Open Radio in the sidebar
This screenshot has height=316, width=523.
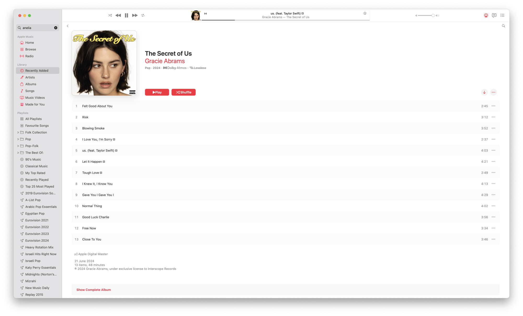tap(38, 56)
